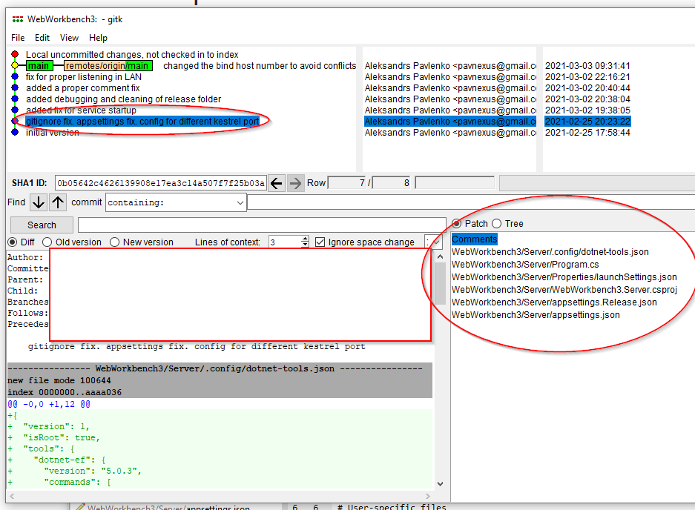Find next match using the down arrow
The width and height of the screenshot is (695, 510).
tap(38, 202)
